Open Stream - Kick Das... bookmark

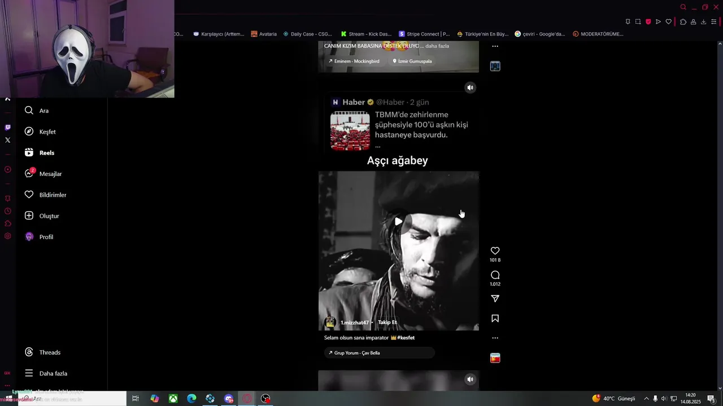point(366,34)
